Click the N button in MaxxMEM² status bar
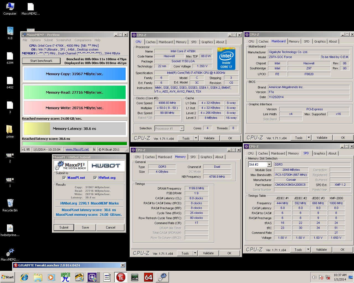 pos(94,150)
